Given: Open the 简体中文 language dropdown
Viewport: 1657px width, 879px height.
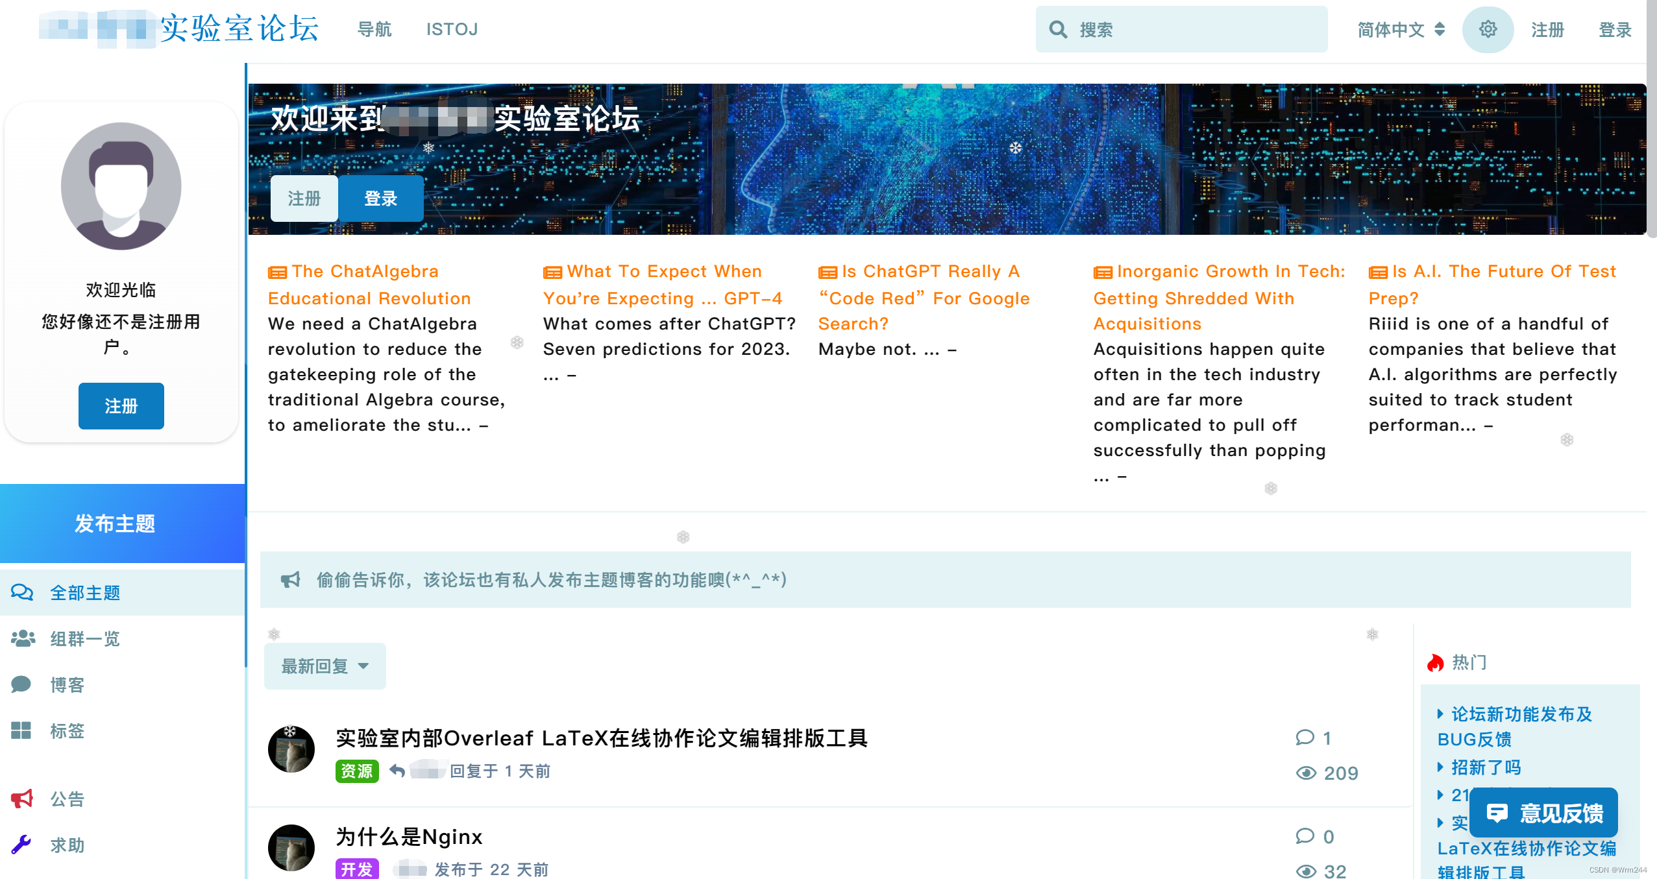Looking at the screenshot, I should coord(1399,29).
